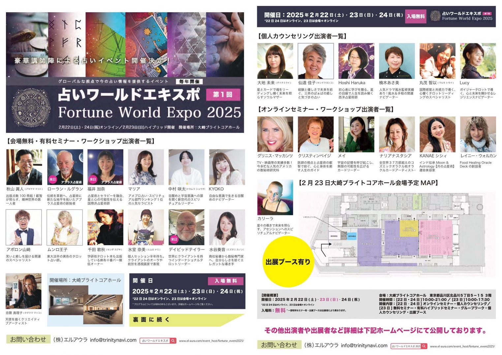This screenshot has width=502, height=355.
Task: Open the el-aura.com URL in left footer
Action: pyautogui.click(x=211, y=341)
